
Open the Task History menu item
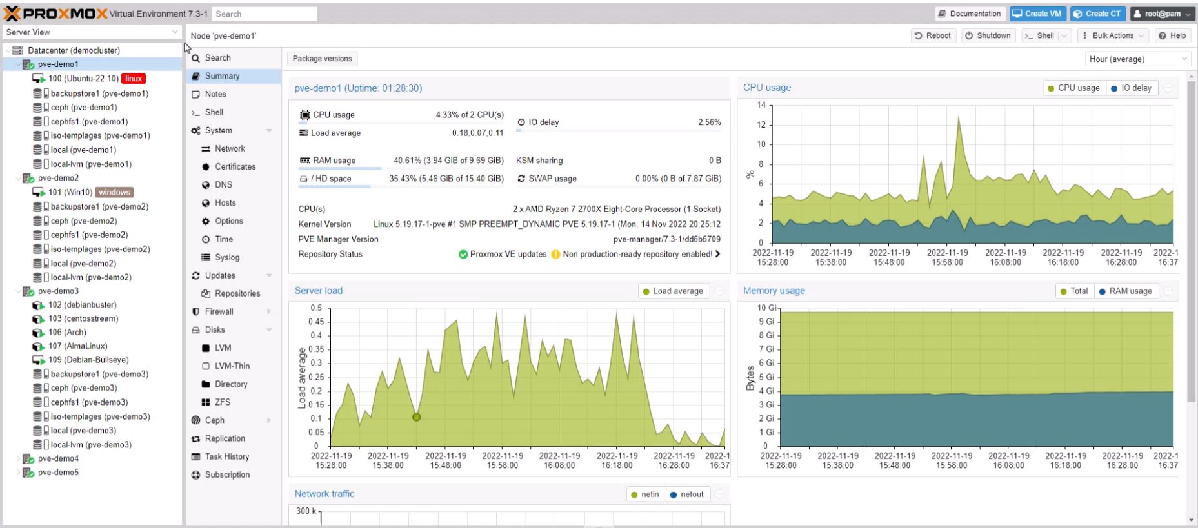(x=226, y=456)
